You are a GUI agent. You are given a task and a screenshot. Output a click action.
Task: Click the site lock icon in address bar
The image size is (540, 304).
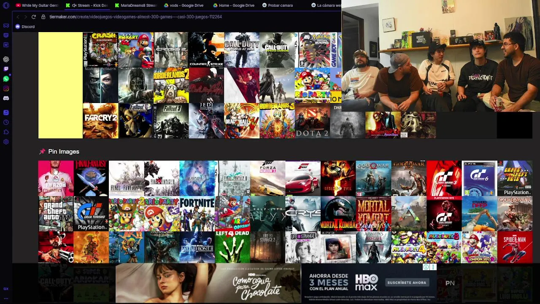43,17
